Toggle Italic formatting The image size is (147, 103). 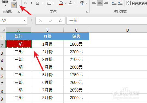(x=31, y=3)
